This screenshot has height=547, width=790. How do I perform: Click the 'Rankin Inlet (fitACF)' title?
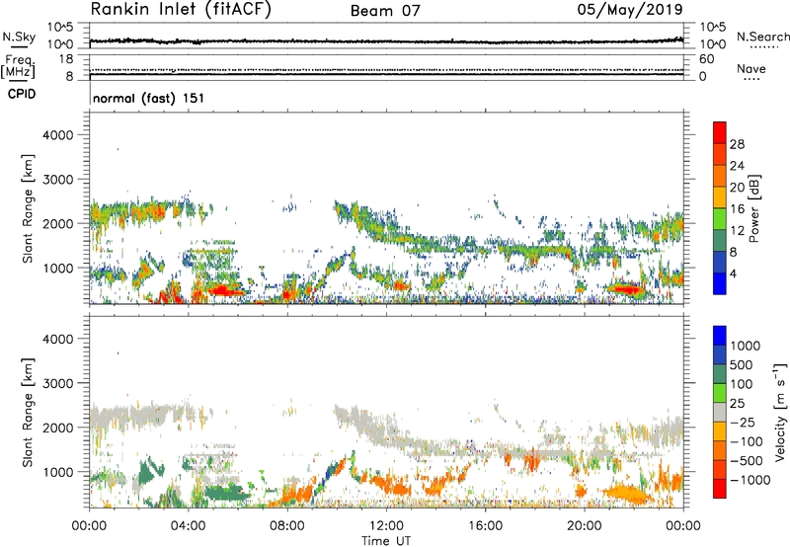(x=181, y=10)
